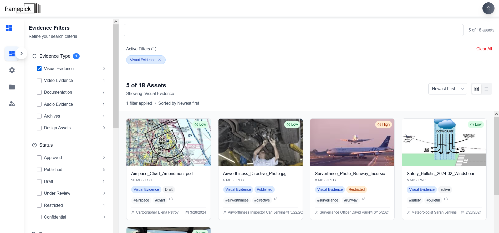Image resolution: width=499 pixels, height=233 pixels.
Task: Switch to list view layout
Action: coord(486,89)
